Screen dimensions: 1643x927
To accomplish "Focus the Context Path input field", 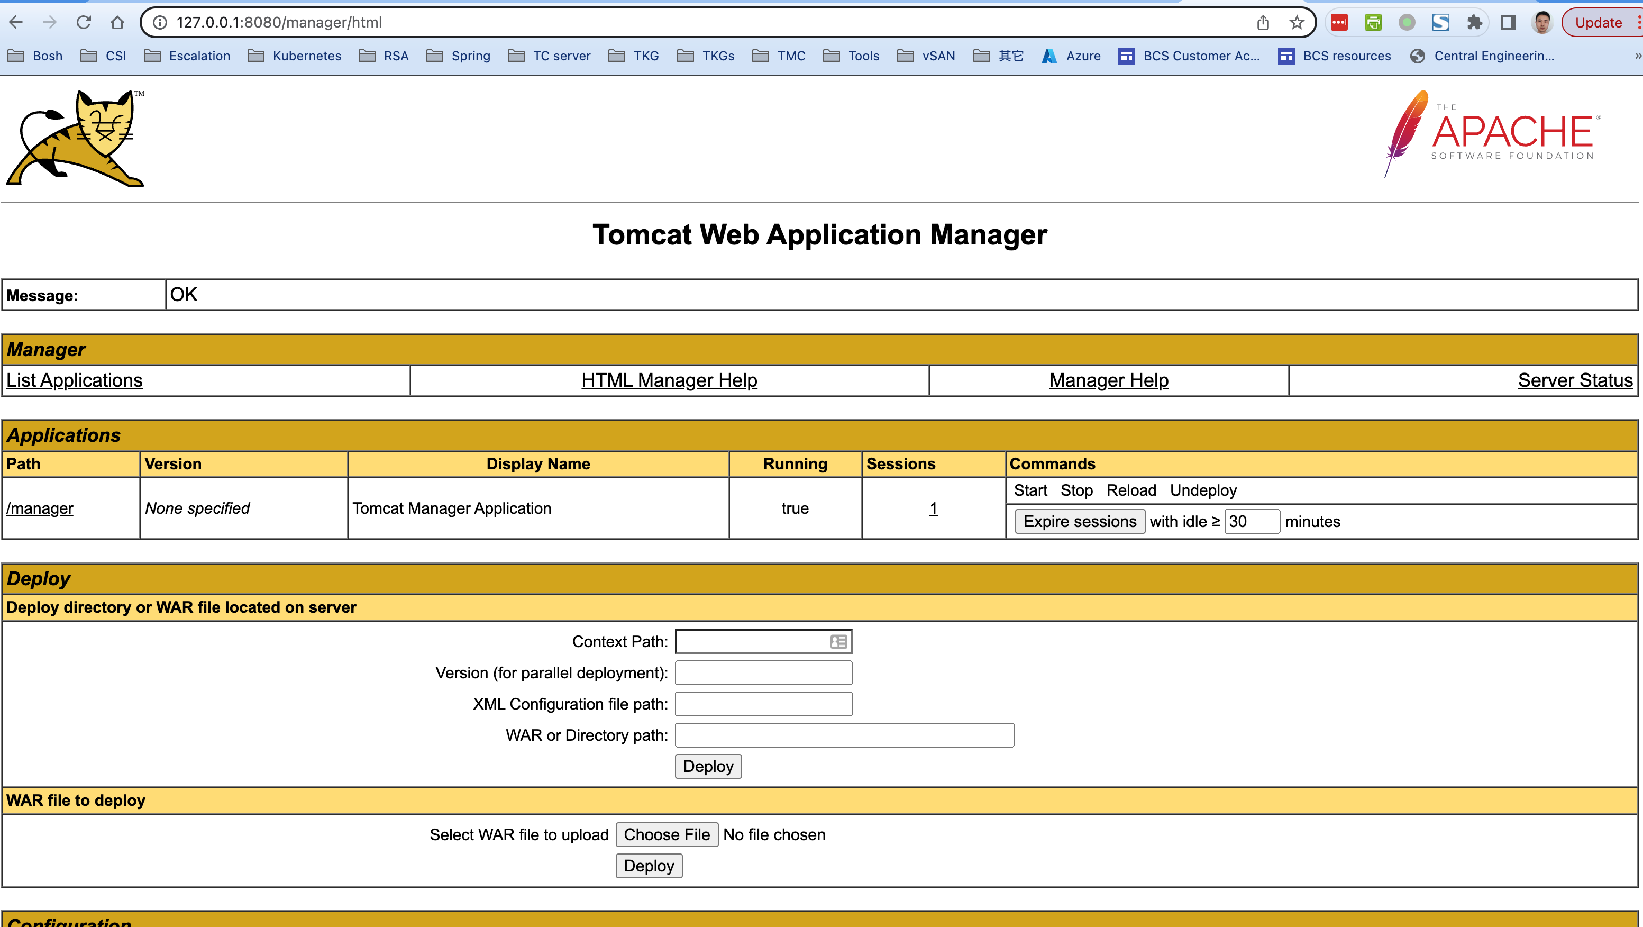I will click(x=763, y=642).
